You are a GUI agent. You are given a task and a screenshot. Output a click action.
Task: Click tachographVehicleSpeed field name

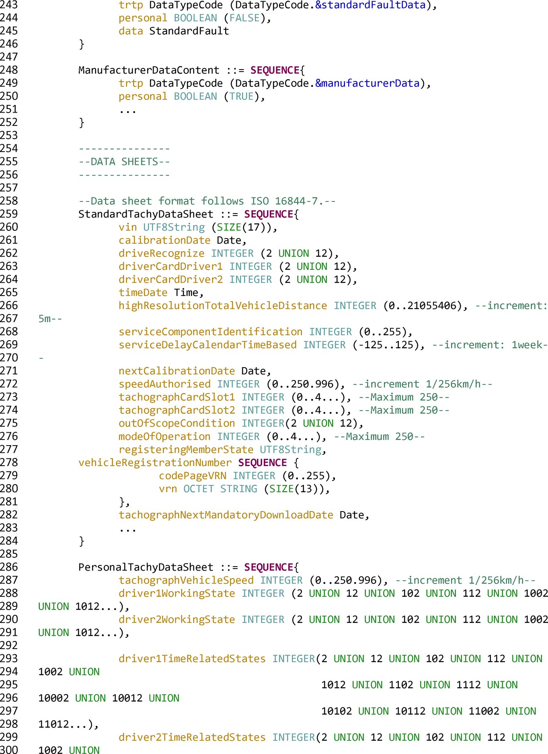[186, 580]
